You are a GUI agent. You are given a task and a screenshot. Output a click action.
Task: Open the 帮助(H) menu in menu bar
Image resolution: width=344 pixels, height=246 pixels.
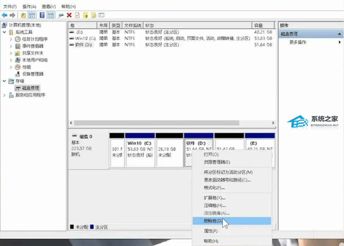click(x=69, y=7)
